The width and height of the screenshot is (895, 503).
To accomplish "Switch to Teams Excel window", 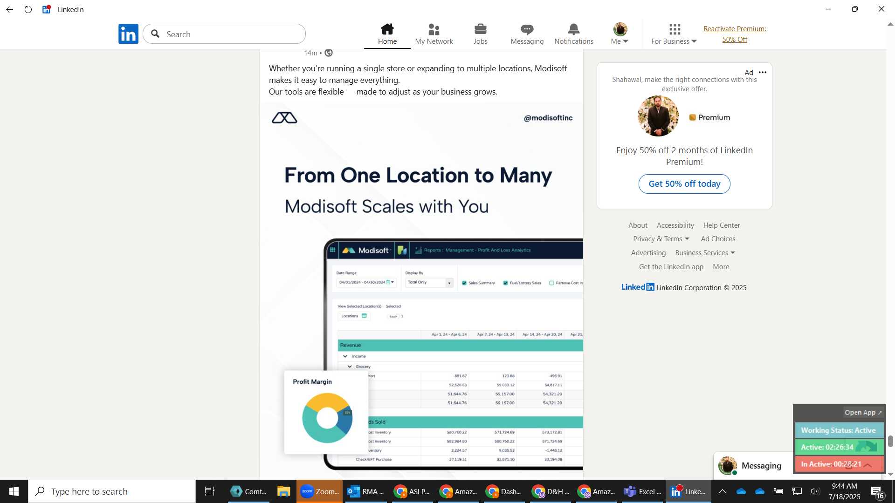I will coord(642,491).
